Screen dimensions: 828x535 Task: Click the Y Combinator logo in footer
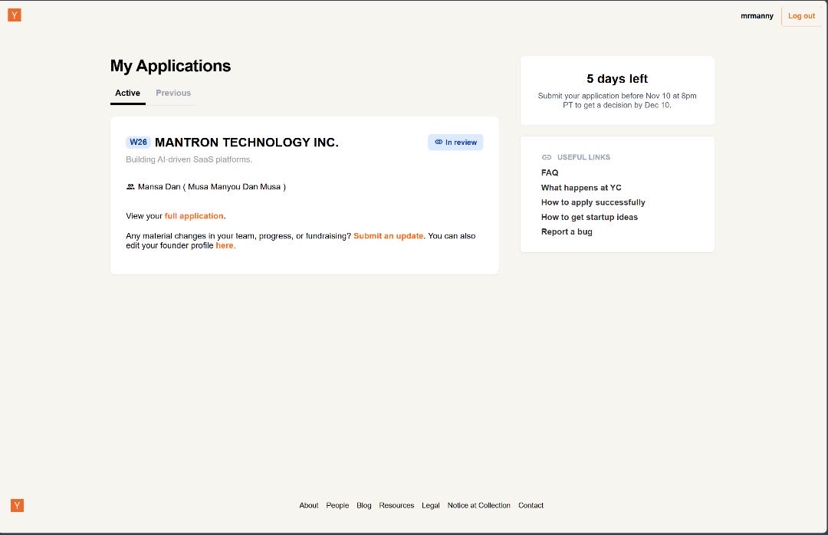coord(17,505)
